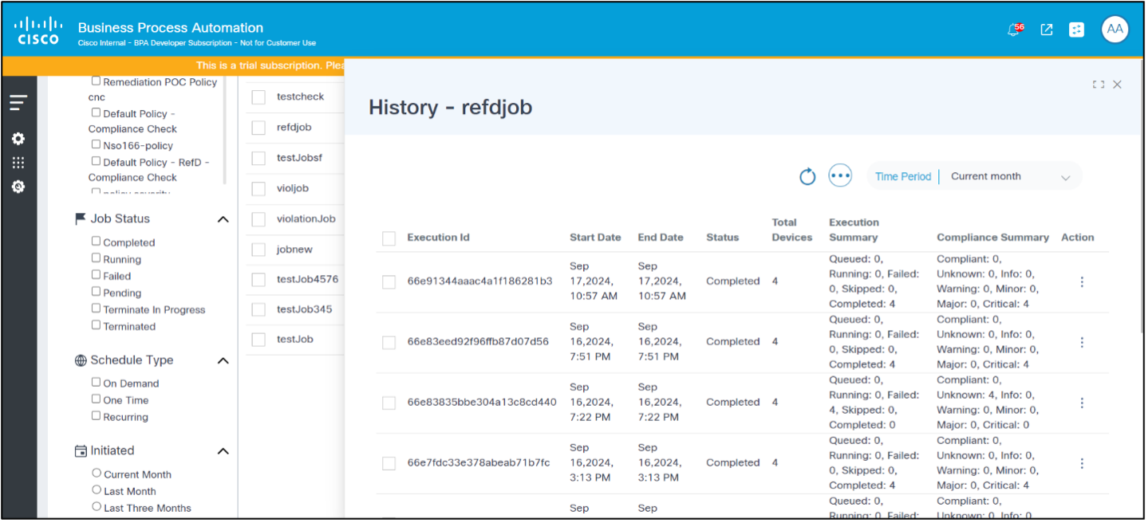Viewport: 1148px width, 523px height.
Task: Click the top gear icon in sidebar
Action: click(18, 139)
